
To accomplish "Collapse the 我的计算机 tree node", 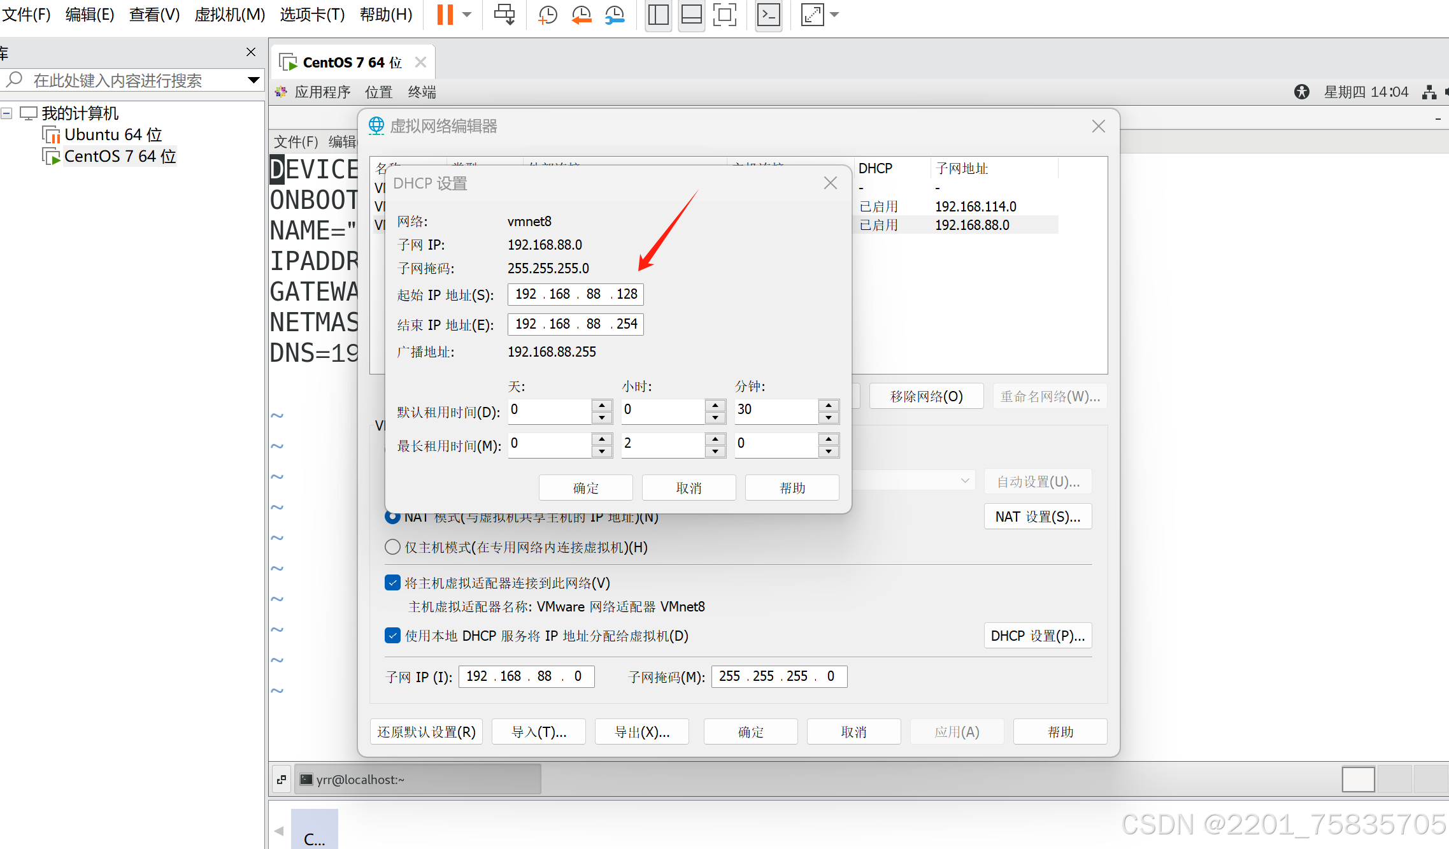I will click(x=7, y=113).
